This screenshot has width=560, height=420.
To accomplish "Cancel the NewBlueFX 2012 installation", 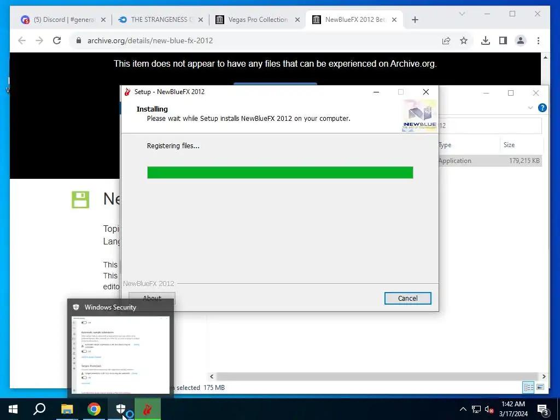I will pos(407,298).
